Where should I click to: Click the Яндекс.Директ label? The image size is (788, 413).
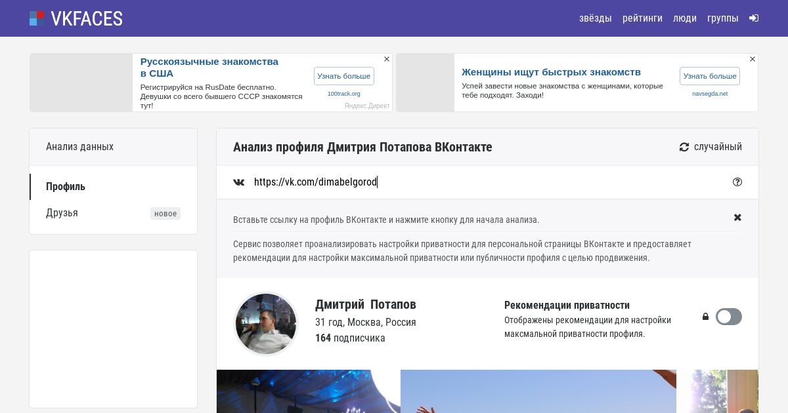[x=367, y=106]
